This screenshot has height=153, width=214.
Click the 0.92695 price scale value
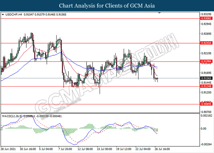(x=206, y=34)
